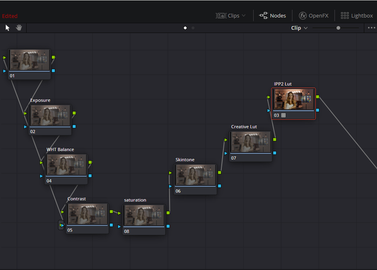Expand the Clips chevron dropdown
The image size is (377, 270).
point(244,16)
